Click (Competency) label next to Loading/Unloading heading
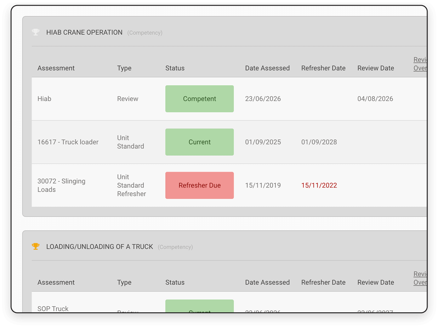This screenshot has height=330, width=438. pos(175,247)
